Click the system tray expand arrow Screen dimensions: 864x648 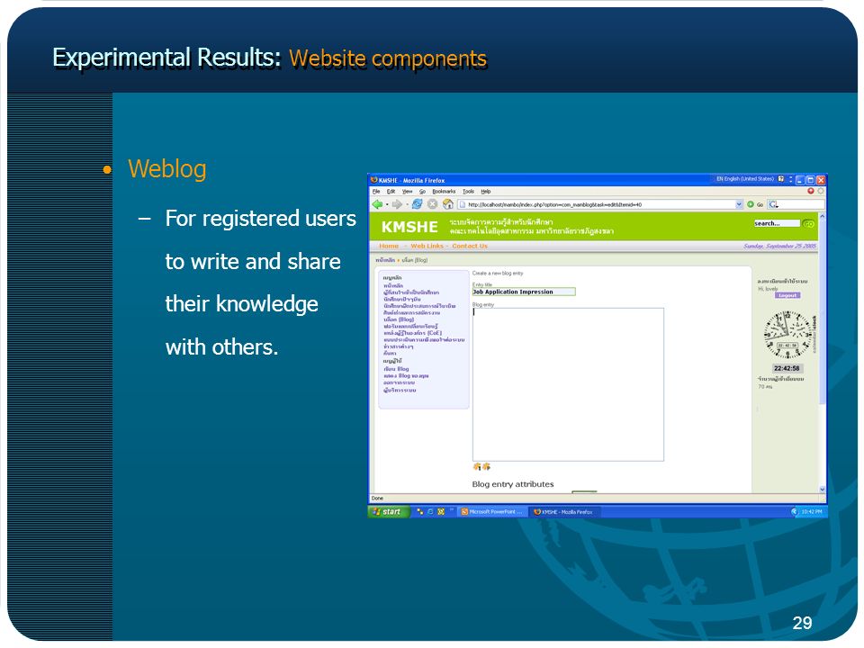pos(794,512)
